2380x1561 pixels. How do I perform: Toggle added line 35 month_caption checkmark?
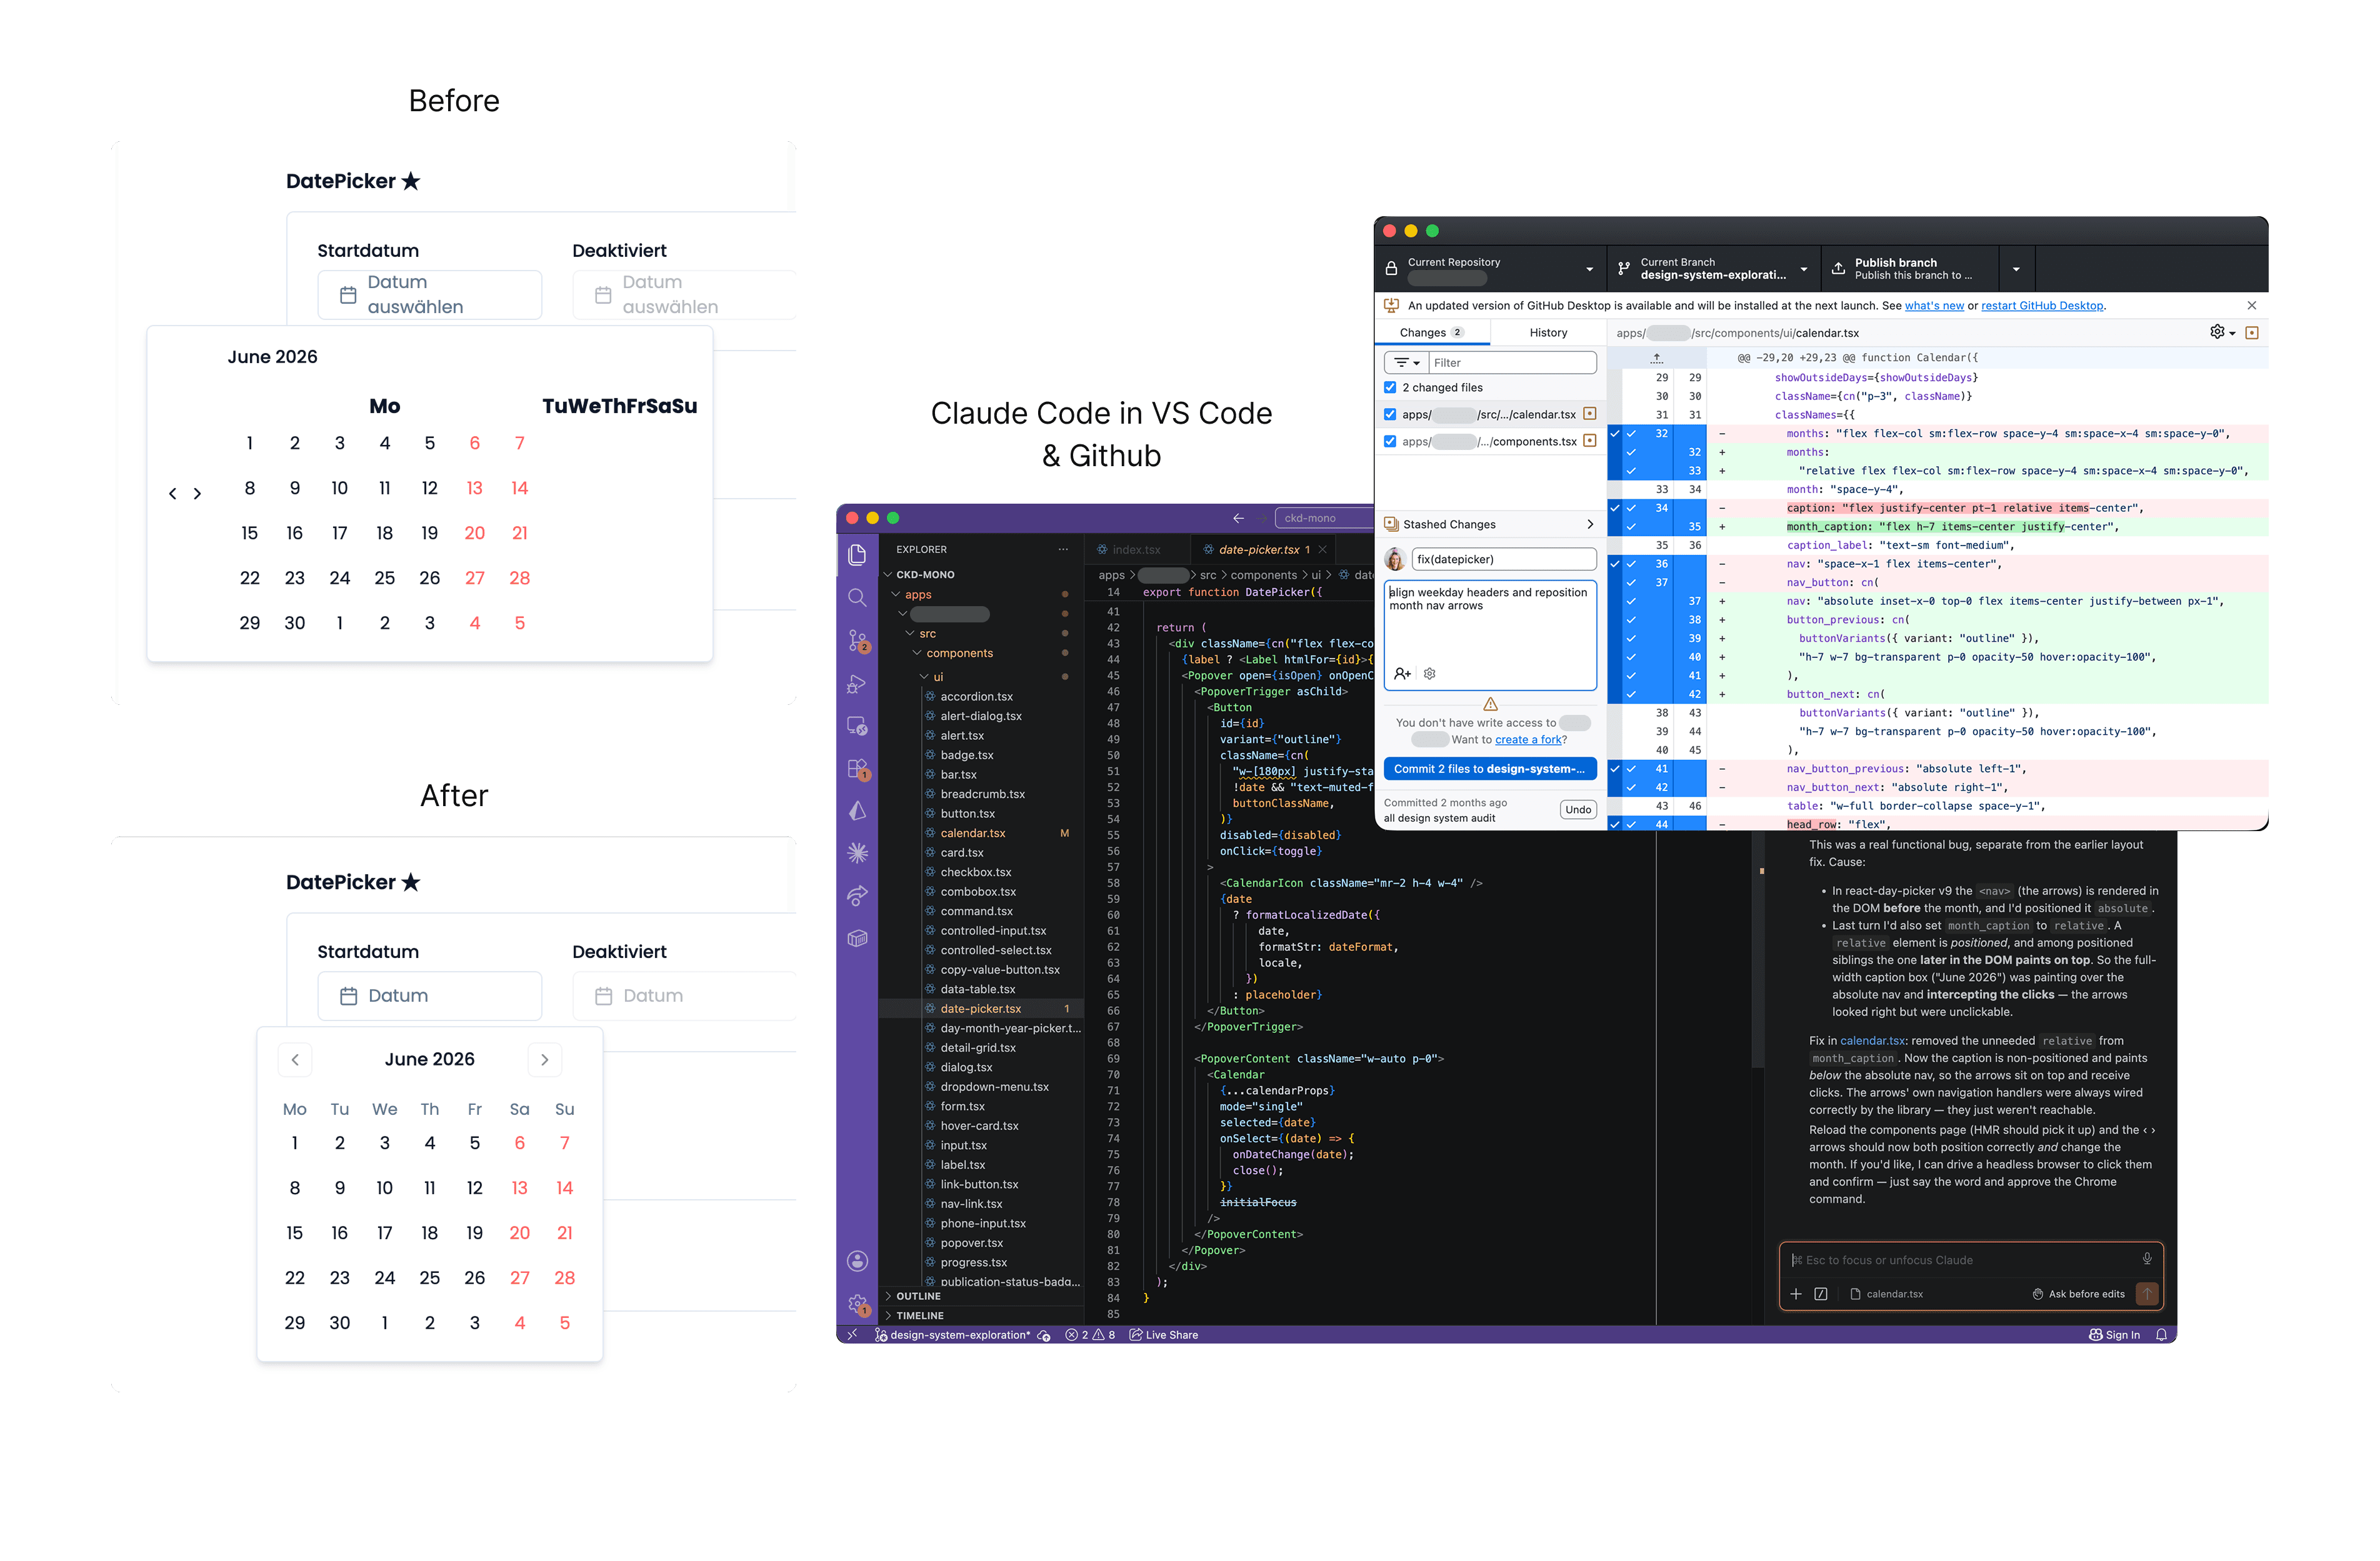[x=1631, y=527]
